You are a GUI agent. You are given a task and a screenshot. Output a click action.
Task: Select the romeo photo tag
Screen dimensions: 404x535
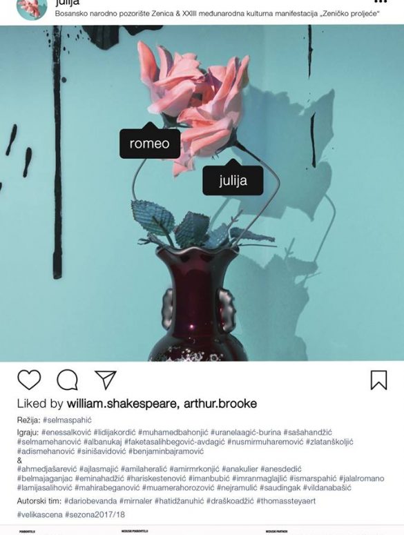coord(149,144)
